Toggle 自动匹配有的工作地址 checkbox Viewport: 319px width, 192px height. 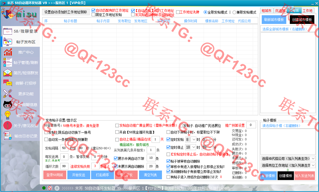pos(93,10)
